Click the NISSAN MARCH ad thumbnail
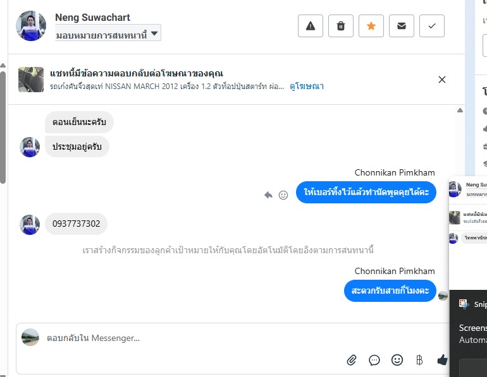 click(x=30, y=80)
